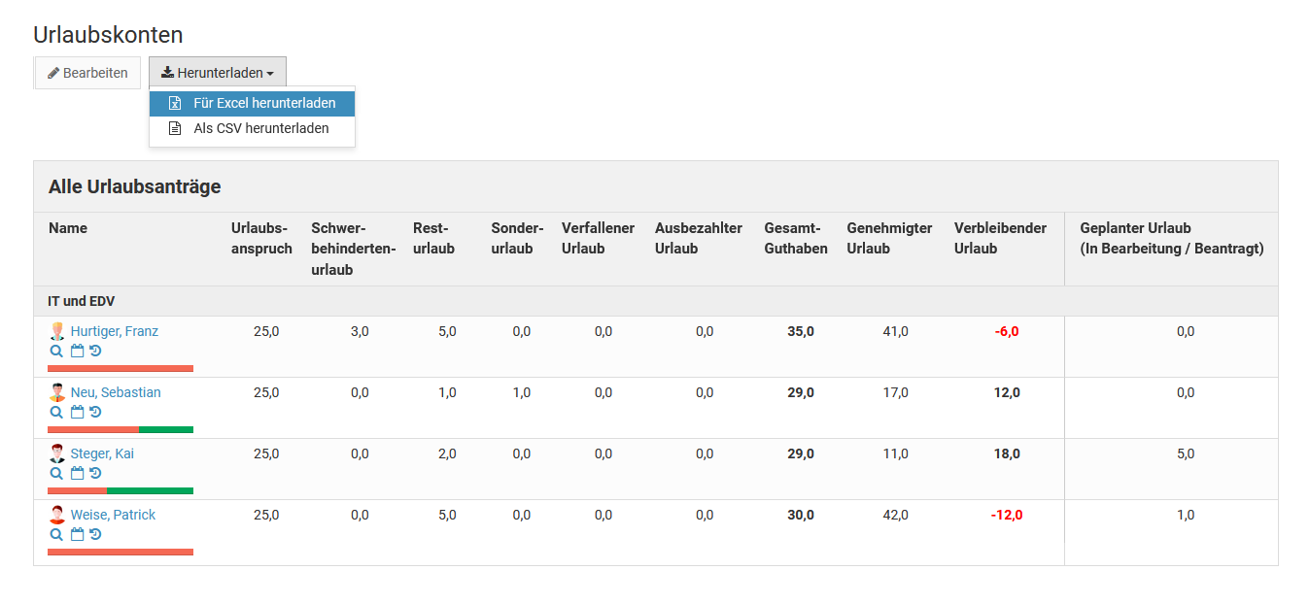Click the magnifier icon under Steger, Kai
This screenshot has height=604, width=1310.
click(x=56, y=473)
